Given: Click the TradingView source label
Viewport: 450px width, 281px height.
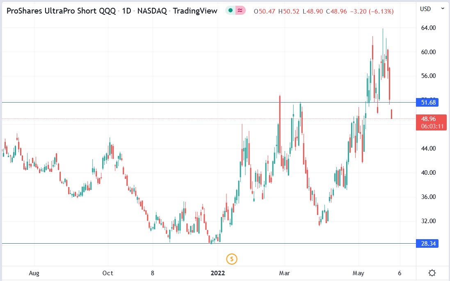Looking at the screenshot, I should 195,11.
